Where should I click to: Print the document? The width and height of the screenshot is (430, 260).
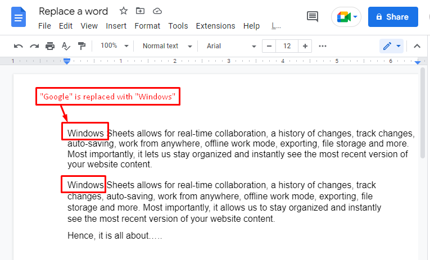point(50,46)
